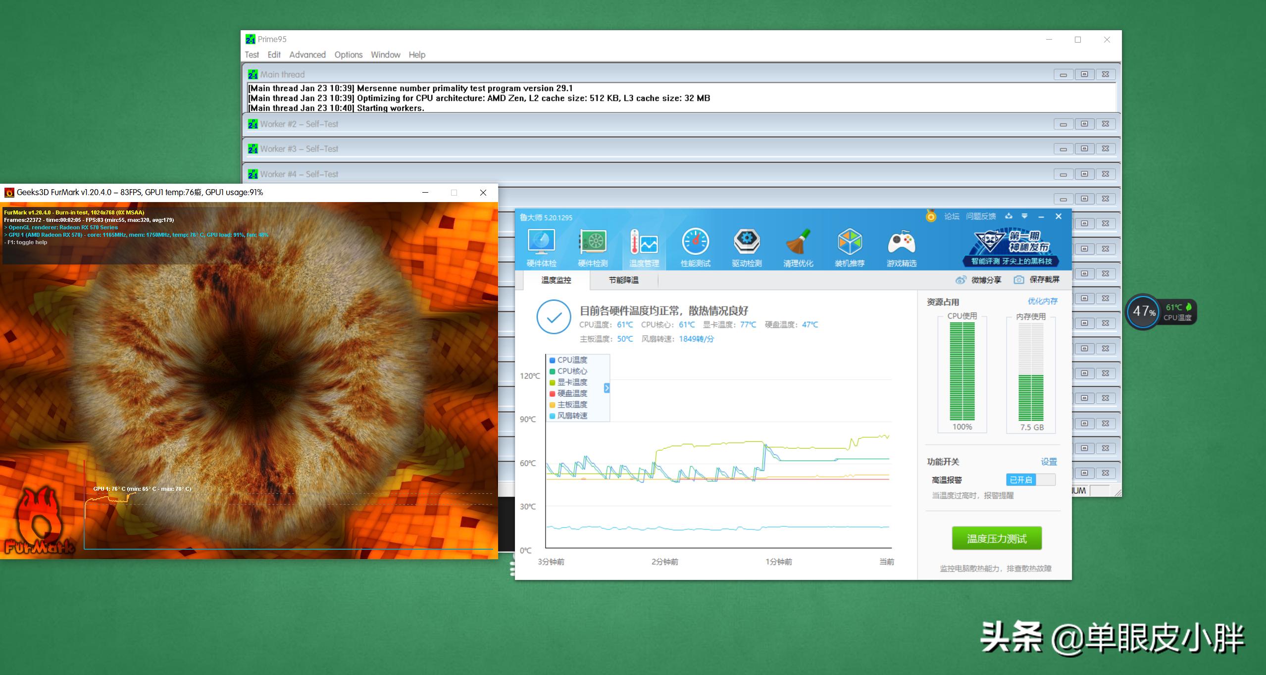The image size is (1266, 675).
Task: Collapse chart legend with blue arrow
Action: click(607, 388)
